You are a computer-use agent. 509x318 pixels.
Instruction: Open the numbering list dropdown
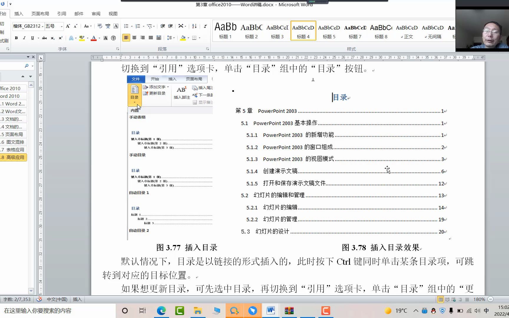143,26
